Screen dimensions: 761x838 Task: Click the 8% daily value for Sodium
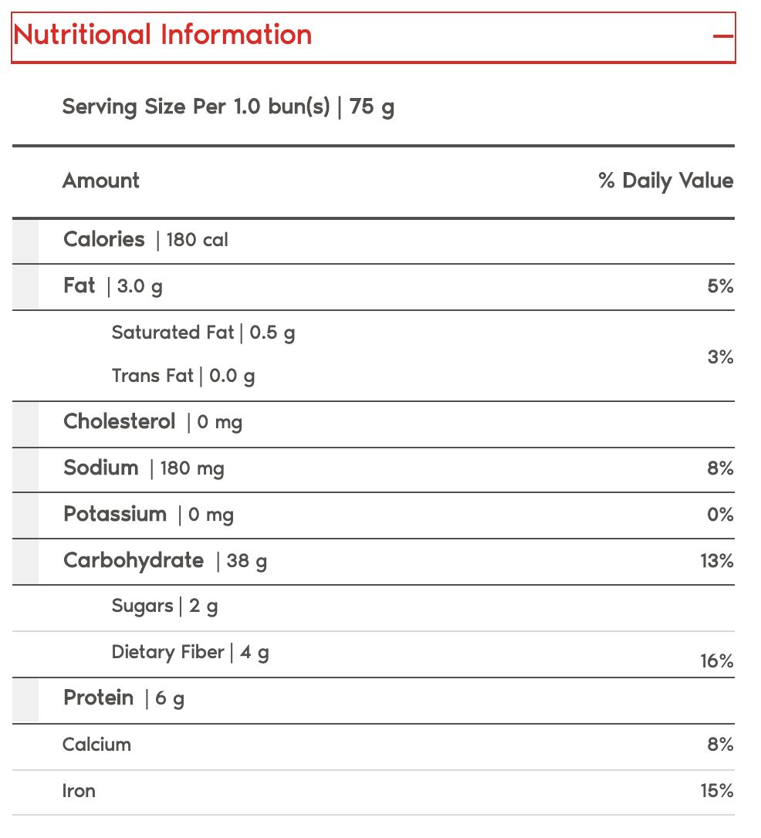720,468
